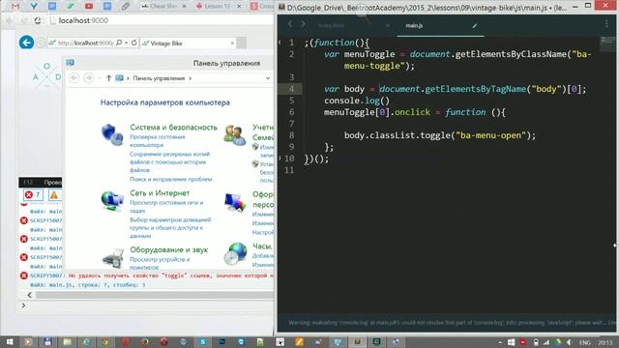Click the battery tray icon
Viewport: 619px width, 348px height.
536,342
